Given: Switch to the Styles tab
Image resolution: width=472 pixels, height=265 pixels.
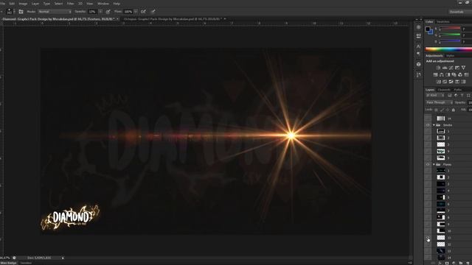Looking at the screenshot, I should coord(450,56).
